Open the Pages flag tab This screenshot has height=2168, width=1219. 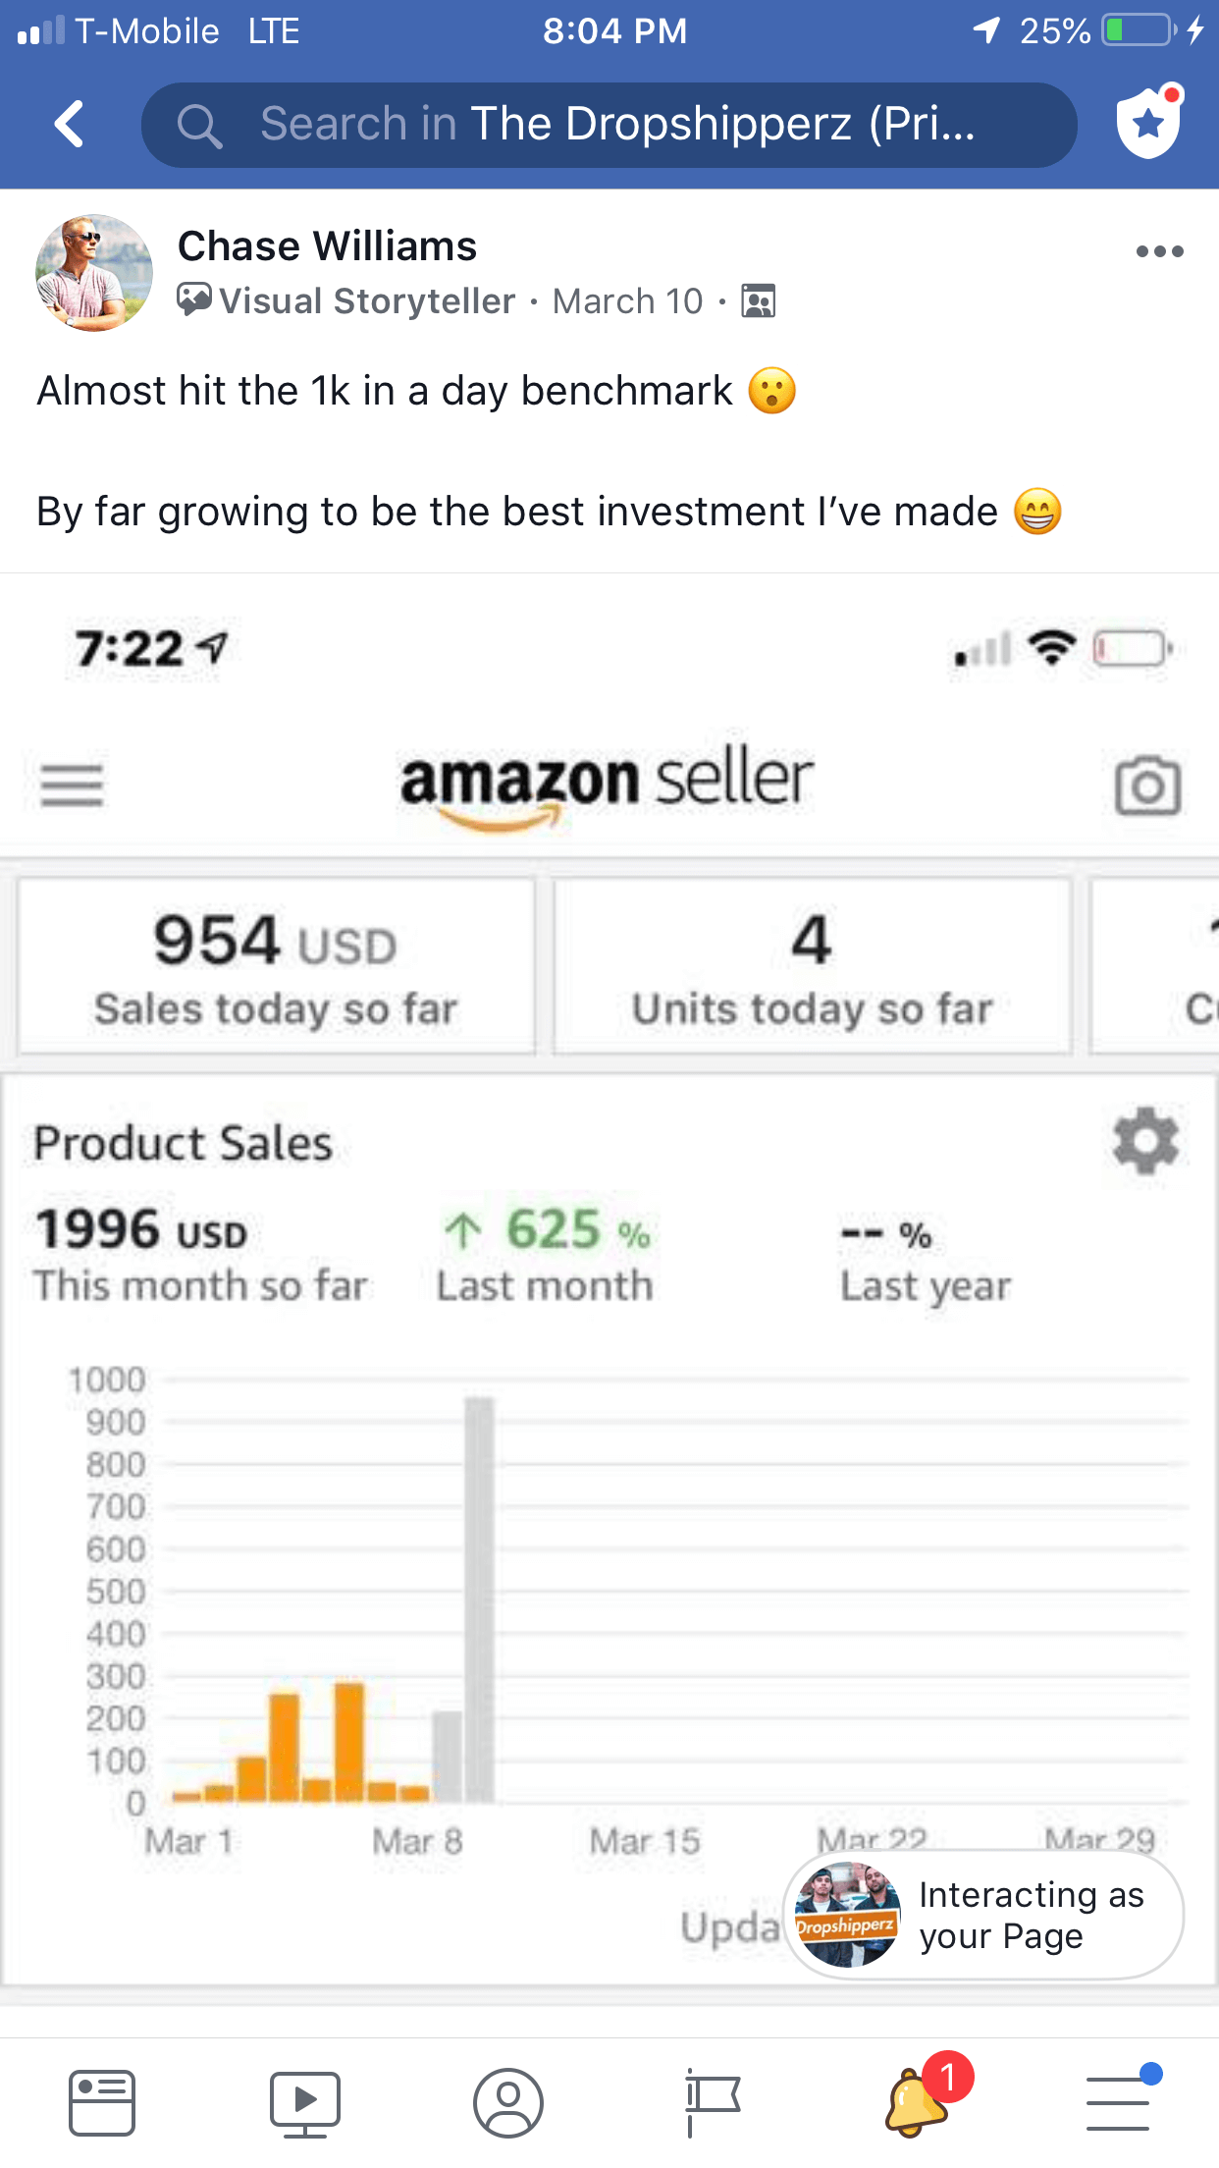[712, 2103]
